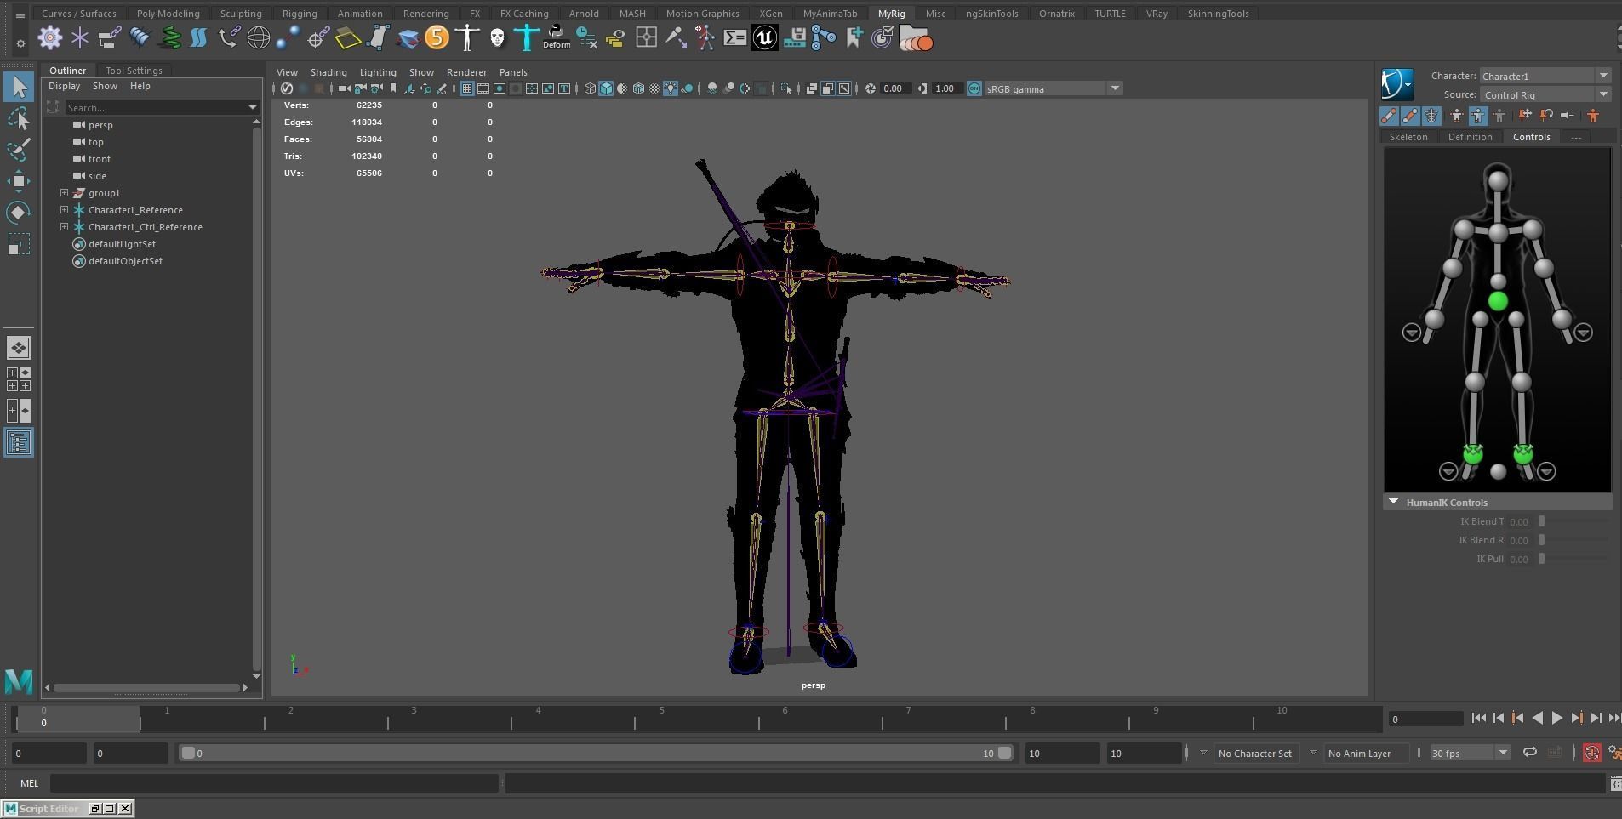The height and width of the screenshot is (819, 1622).
Task: Click the cyan T-pose figure shelf icon
Action: pyautogui.click(x=527, y=37)
